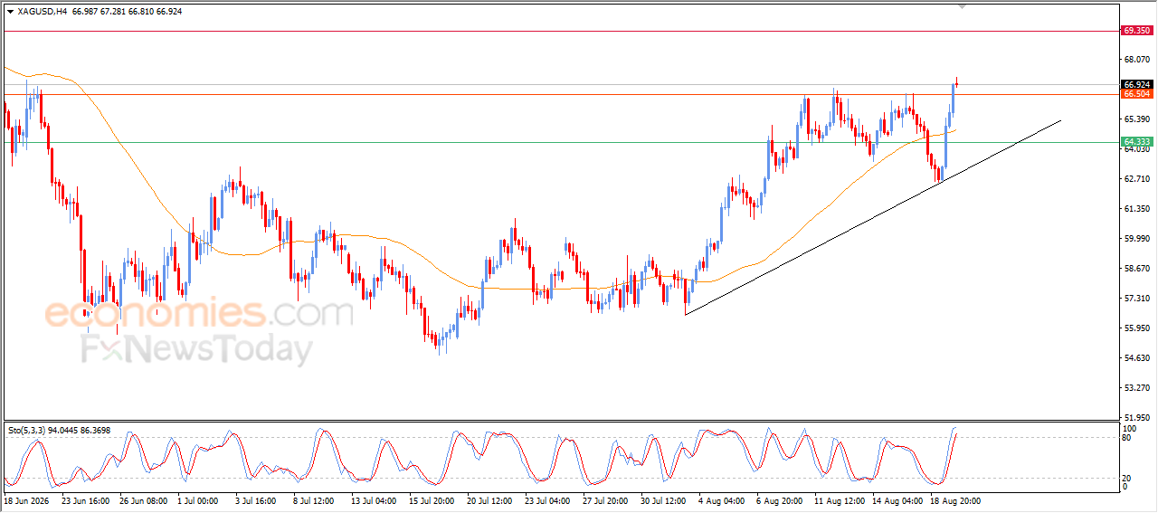Select the orange 66.504 price label
1158x513 pixels.
1136,94
